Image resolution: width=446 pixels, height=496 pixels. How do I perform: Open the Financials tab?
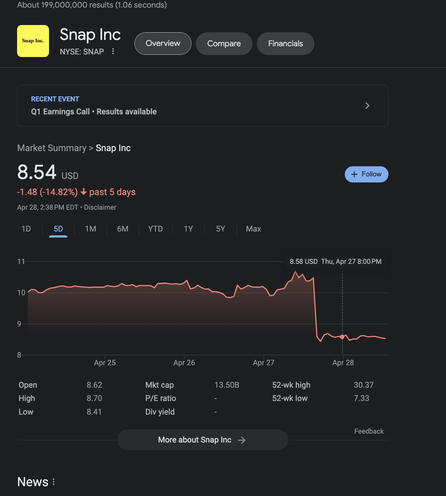coord(285,43)
